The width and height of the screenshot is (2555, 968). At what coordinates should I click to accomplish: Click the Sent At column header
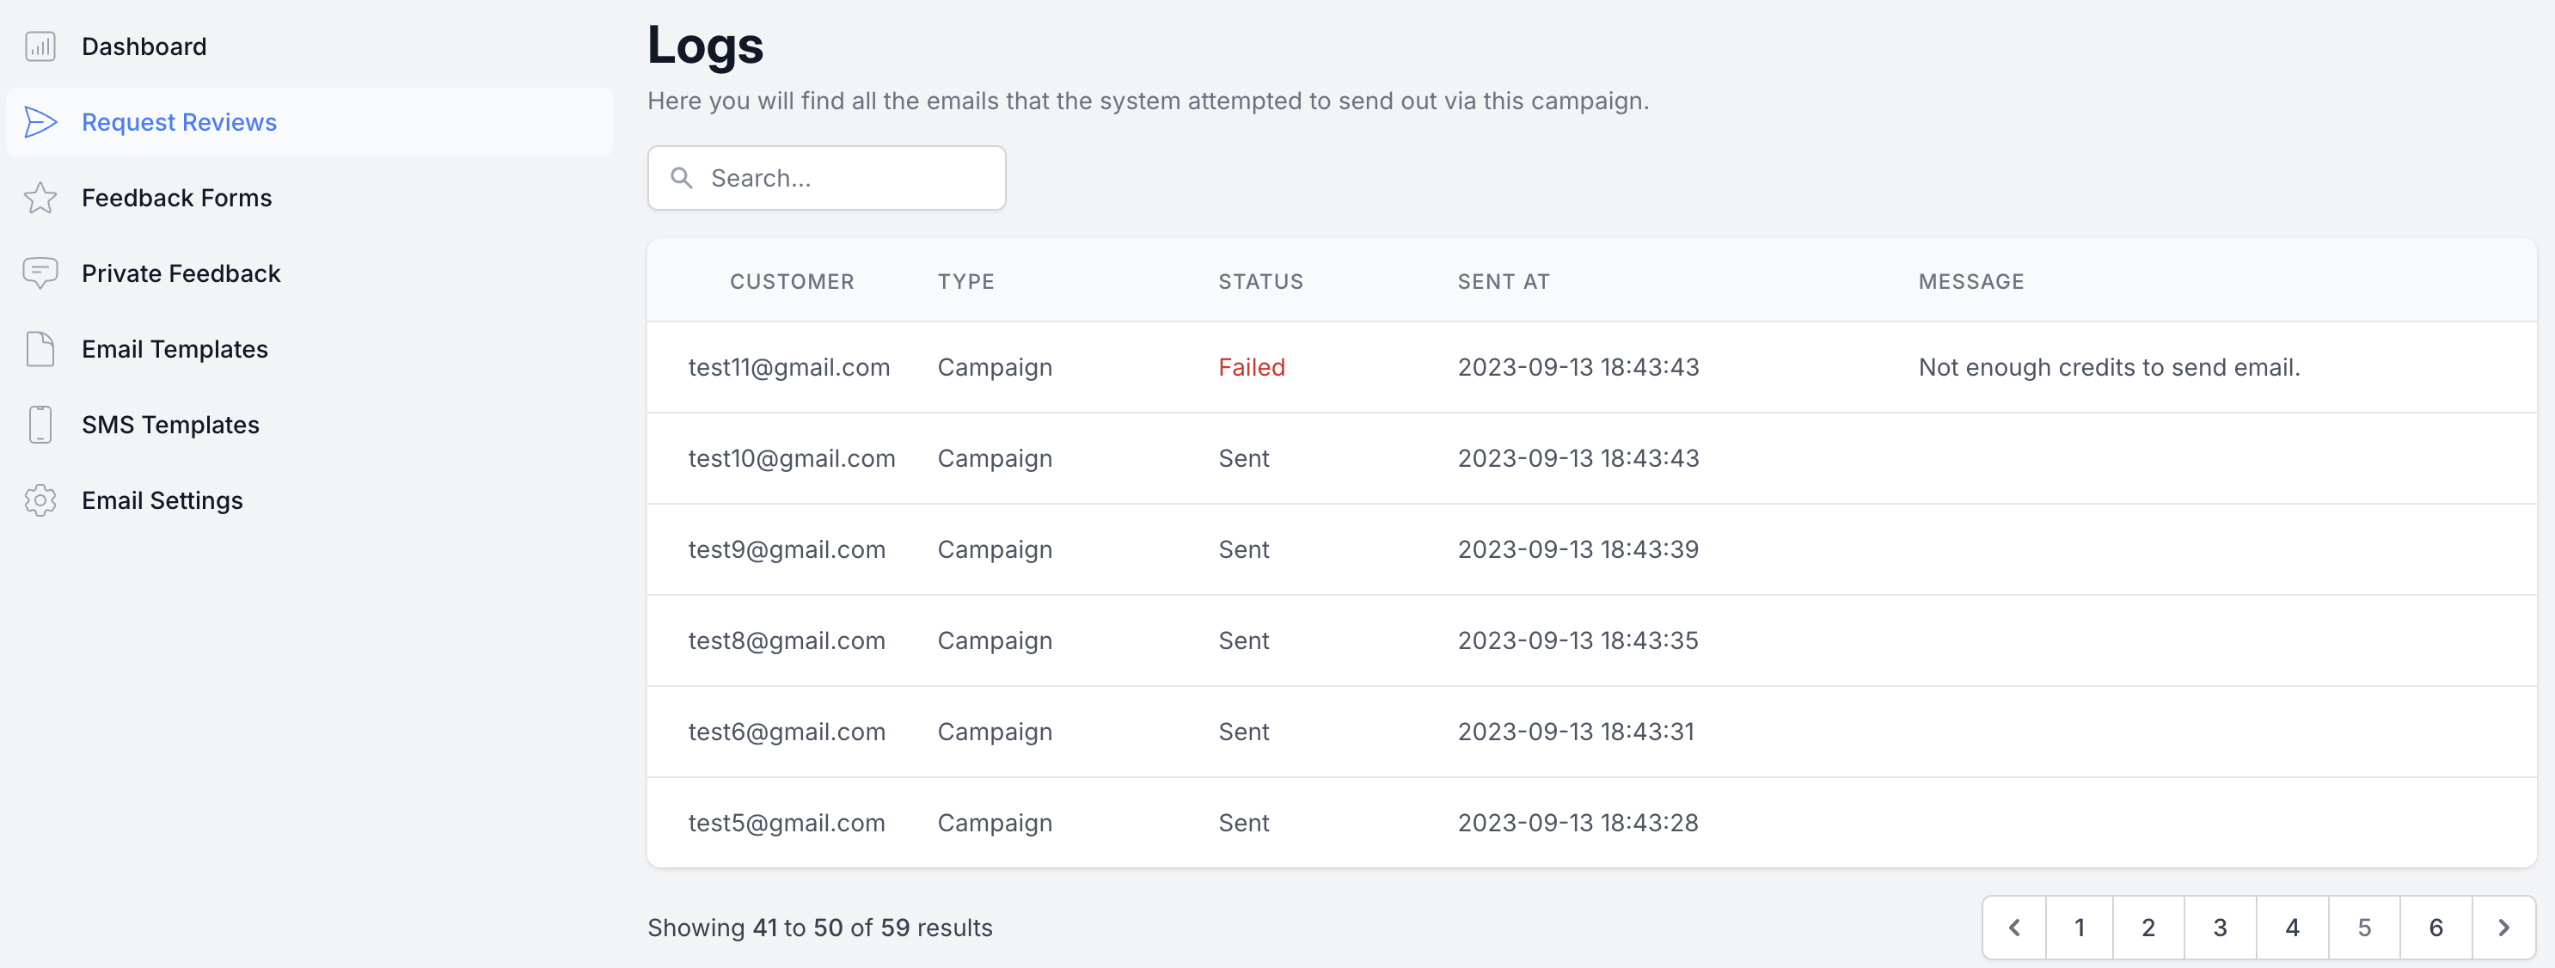click(x=1503, y=282)
